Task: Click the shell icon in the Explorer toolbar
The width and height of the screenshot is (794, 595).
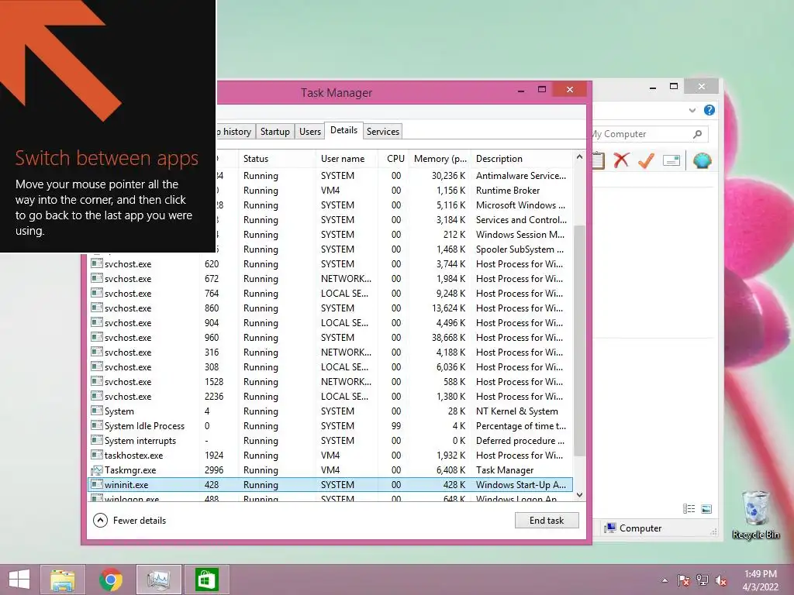Action: (703, 160)
